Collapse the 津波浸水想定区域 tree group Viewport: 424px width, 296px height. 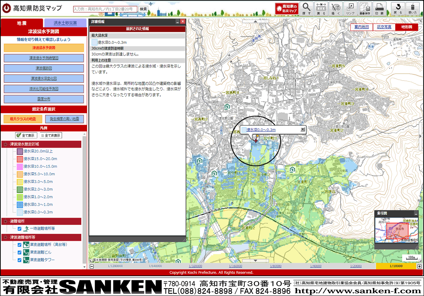[x=5, y=144]
